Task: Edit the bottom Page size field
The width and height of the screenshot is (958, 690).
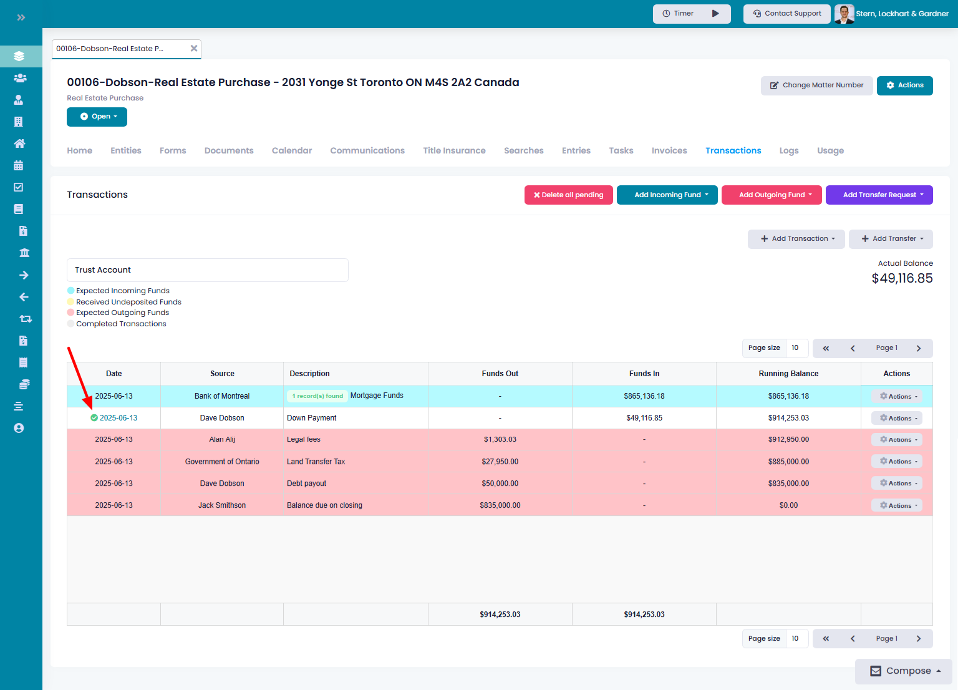Action: (797, 639)
